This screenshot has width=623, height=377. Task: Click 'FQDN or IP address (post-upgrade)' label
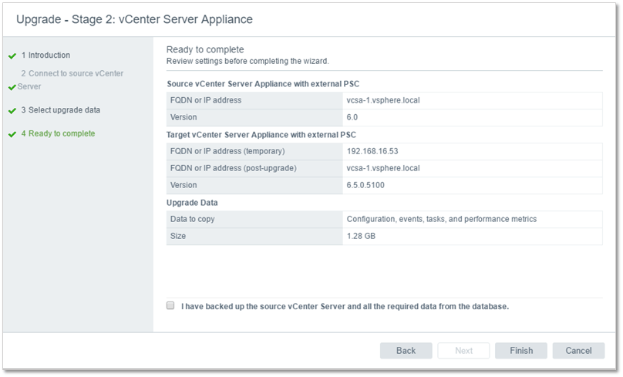pos(233,168)
